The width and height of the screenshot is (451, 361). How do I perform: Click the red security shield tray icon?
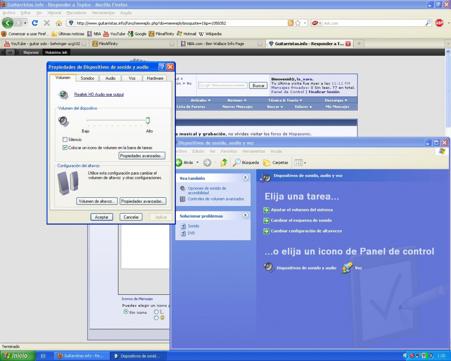point(412,356)
